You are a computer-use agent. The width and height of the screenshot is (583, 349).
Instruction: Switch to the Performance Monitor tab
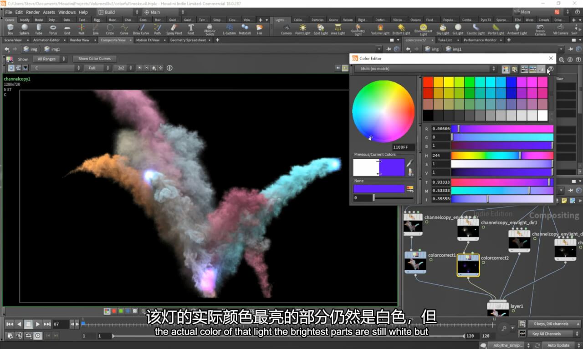coord(480,40)
